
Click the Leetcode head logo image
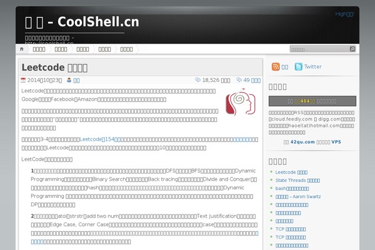pos(241,101)
